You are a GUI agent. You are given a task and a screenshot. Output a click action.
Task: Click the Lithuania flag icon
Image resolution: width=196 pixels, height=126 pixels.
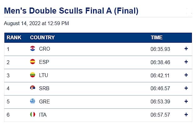(33, 75)
